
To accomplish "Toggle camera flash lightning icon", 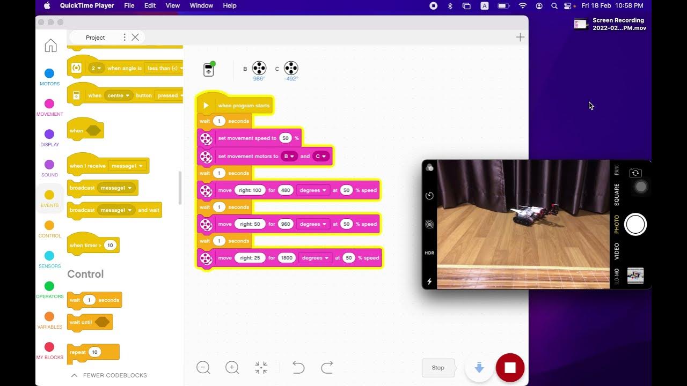I will (429, 281).
